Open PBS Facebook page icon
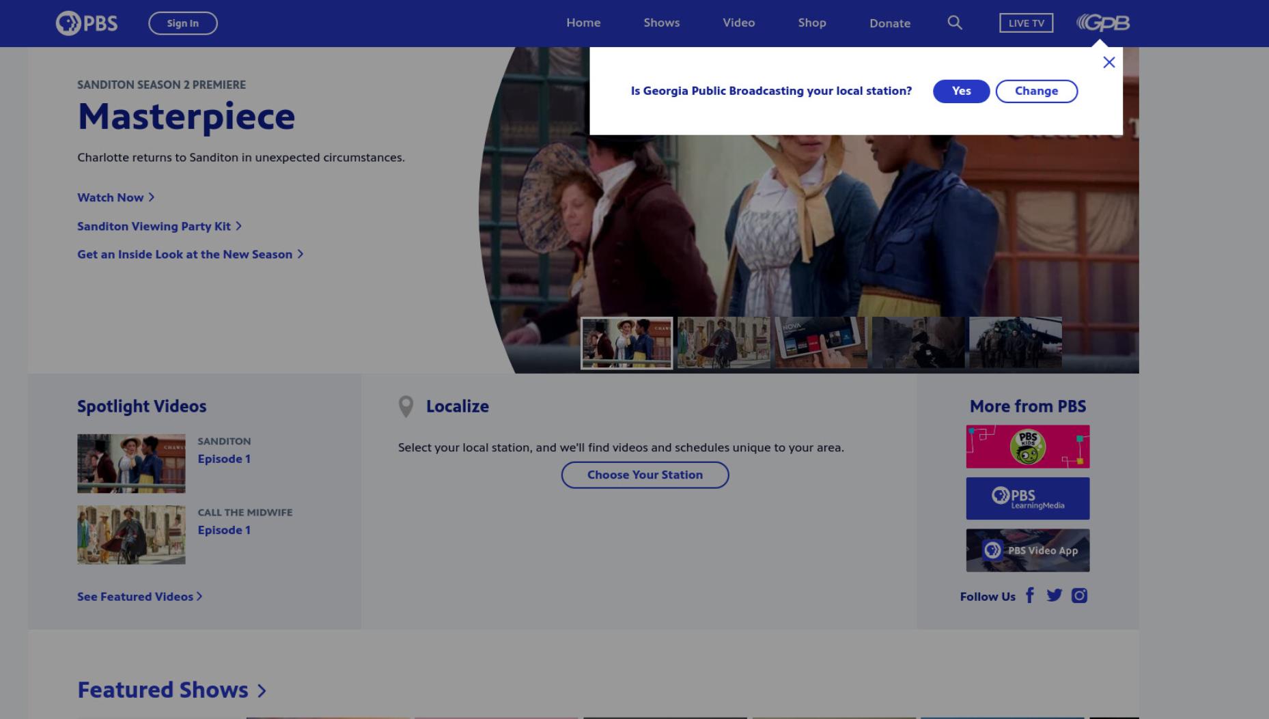Screen dimensions: 1269x719 point(1030,595)
